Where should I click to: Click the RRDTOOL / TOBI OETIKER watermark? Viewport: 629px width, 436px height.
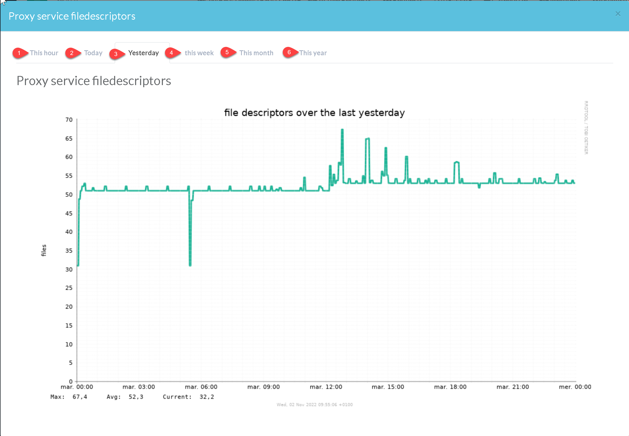click(x=586, y=128)
